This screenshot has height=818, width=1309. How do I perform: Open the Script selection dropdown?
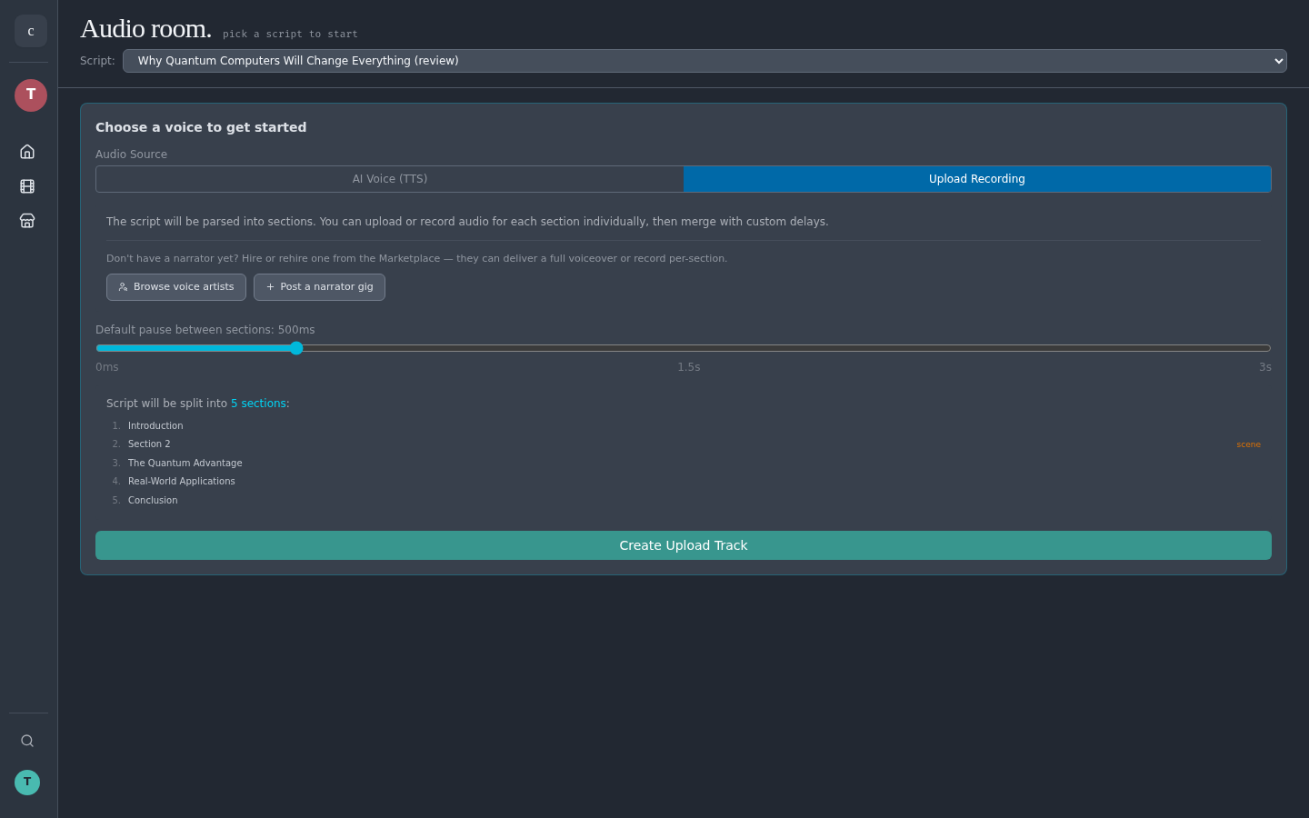coord(704,61)
